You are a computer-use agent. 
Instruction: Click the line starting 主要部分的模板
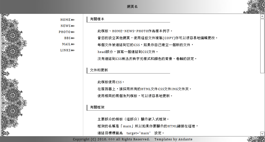[133, 119]
